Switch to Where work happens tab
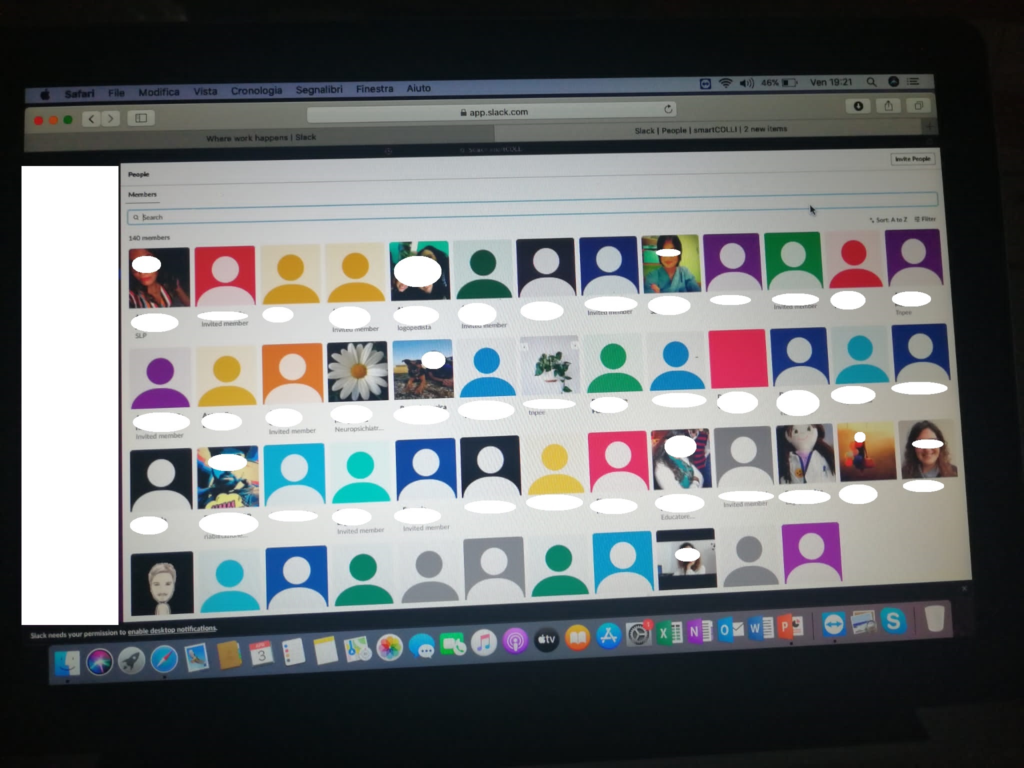Screen dimensions: 1024x768 tap(261, 137)
